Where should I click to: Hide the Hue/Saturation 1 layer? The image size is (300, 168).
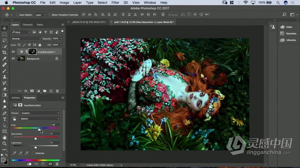tap(13, 52)
